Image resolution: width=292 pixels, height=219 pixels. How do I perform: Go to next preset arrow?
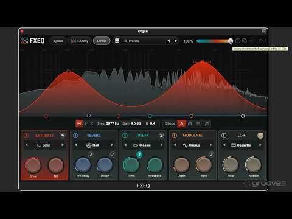pos(175,41)
